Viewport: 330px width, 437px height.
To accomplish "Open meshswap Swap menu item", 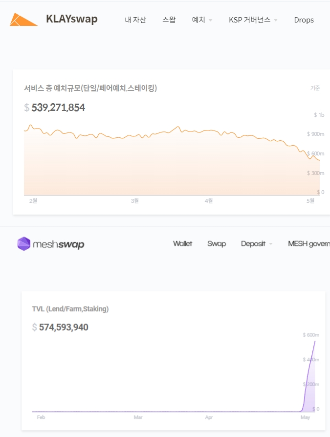I will pos(217,244).
